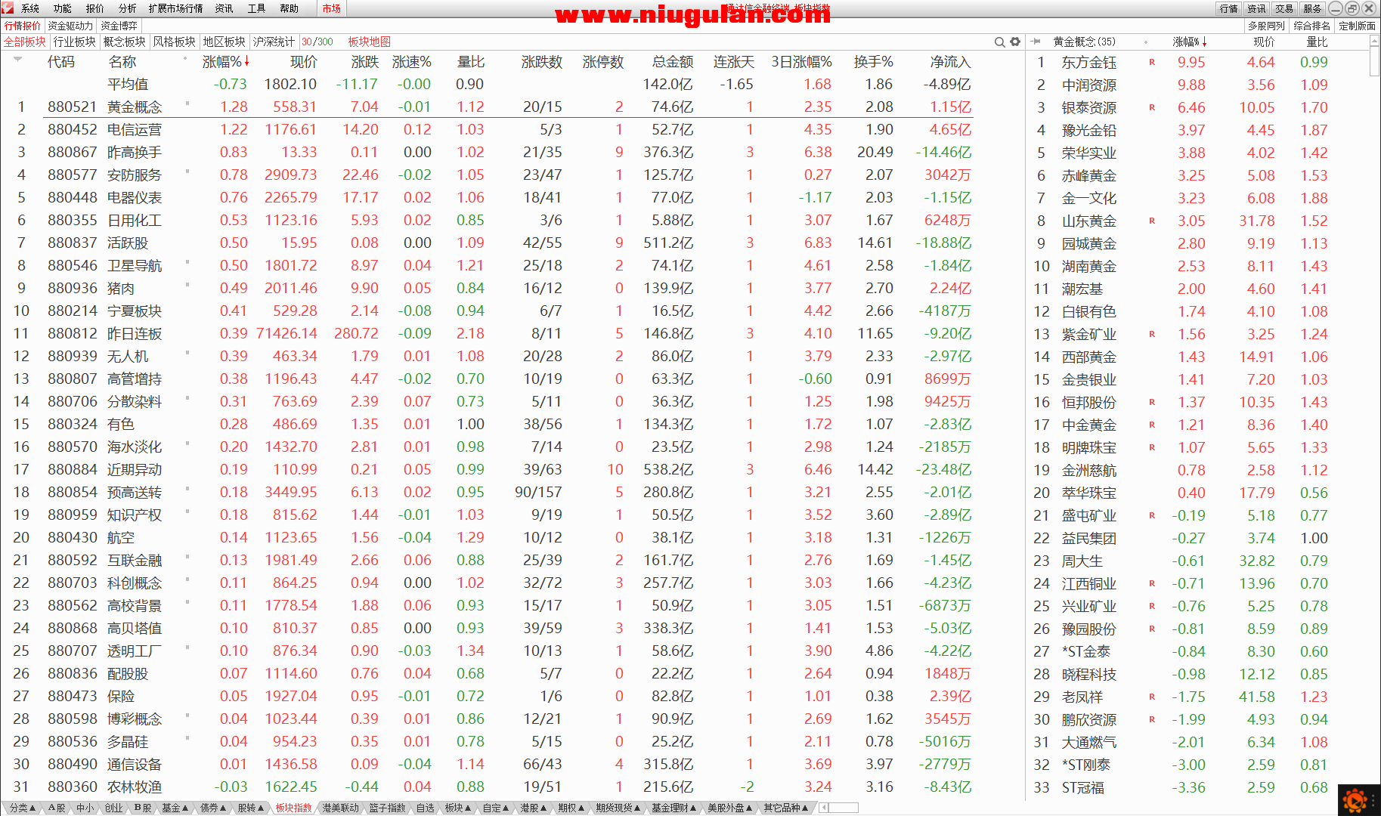Expand the 债券▲ bottom tab menu
1381x816 pixels.
point(213,808)
